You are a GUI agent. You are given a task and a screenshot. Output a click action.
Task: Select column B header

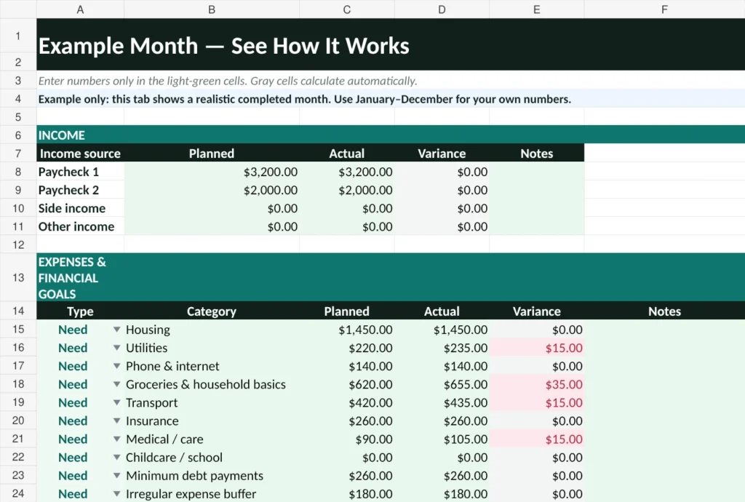(x=212, y=9)
